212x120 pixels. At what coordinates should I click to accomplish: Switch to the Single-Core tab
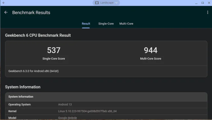(x=106, y=24)
